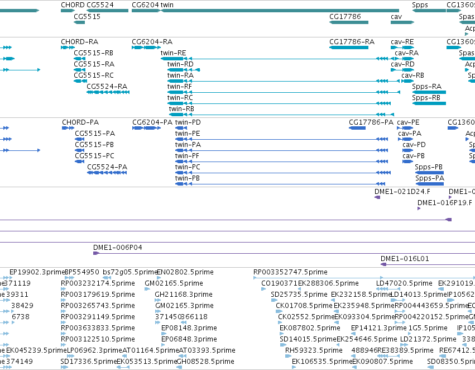475x370 pixels.
Task: Click the cav gene label
Action: [396, 17]
